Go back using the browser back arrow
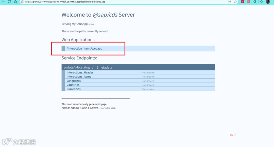The width and height of the screenshot is (274, 147). pos(3,2)
